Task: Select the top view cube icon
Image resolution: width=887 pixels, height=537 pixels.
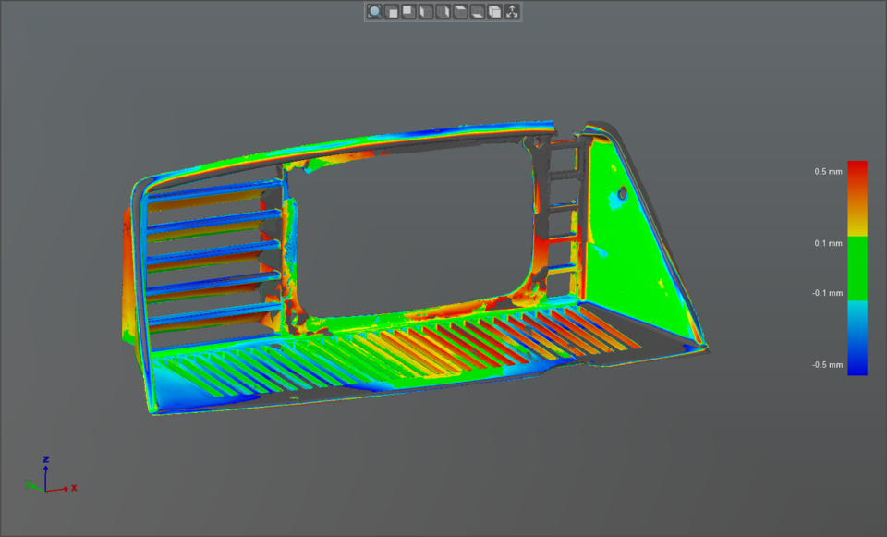Action: click(459, 13)
